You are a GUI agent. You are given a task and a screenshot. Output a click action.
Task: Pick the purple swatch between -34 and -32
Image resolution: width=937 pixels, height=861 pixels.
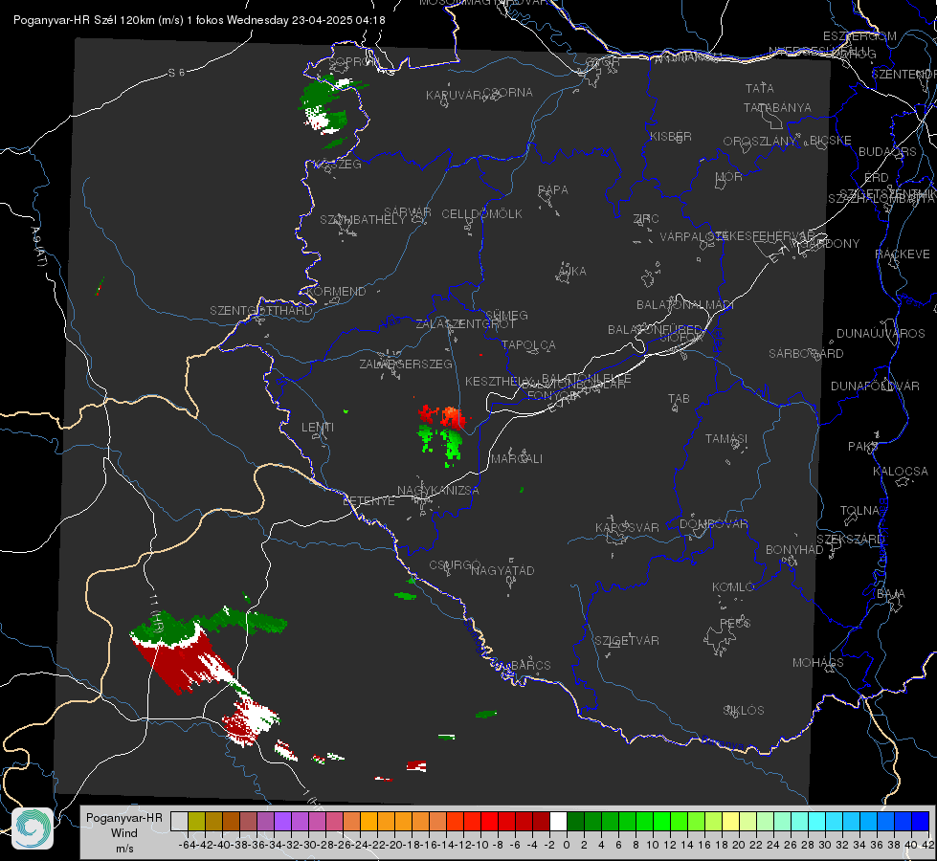coord(282,821)
